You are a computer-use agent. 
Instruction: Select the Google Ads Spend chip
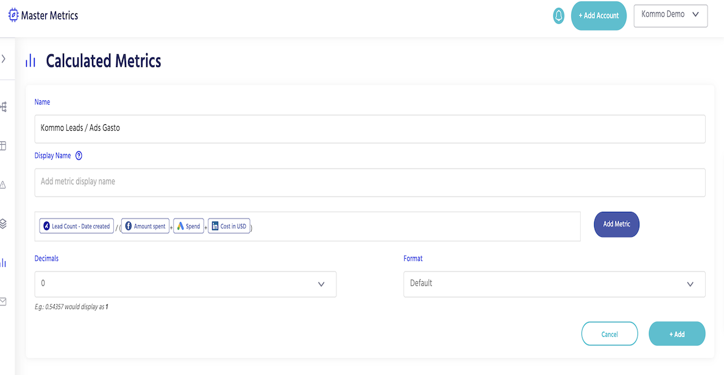[x=188, y=226]
